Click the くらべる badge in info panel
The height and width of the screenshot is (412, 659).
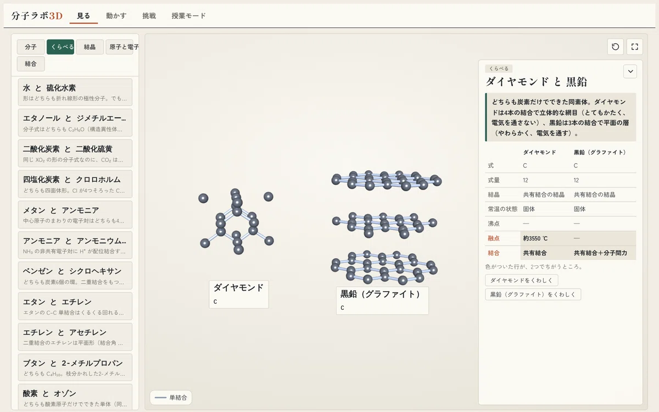coord(499,69)
